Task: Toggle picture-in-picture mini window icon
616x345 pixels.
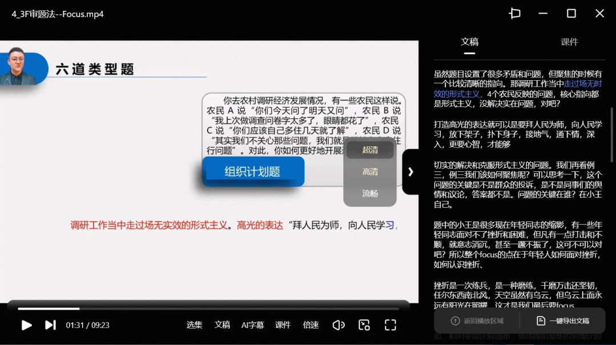Action: tap(364, 325)
